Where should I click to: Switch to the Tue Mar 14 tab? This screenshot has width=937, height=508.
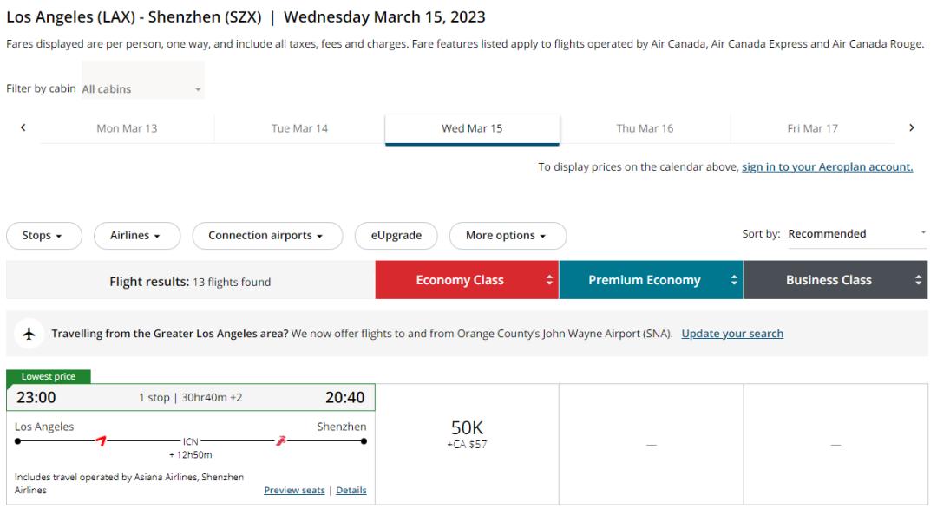[x=299, y=128]
